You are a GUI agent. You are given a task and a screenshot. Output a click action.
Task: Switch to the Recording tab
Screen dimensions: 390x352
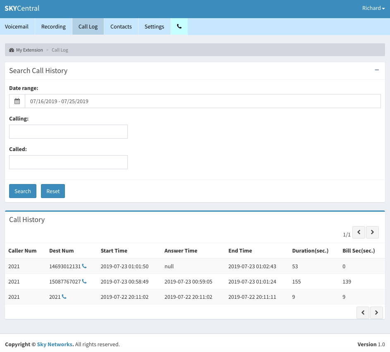(53, 26)
